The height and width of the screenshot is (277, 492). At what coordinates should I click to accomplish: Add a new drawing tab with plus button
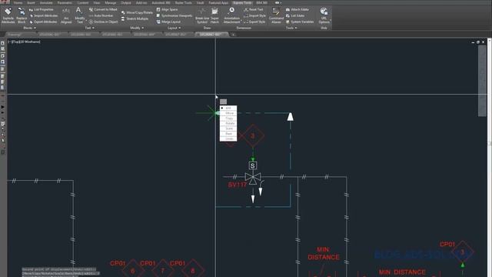(233, 35)
